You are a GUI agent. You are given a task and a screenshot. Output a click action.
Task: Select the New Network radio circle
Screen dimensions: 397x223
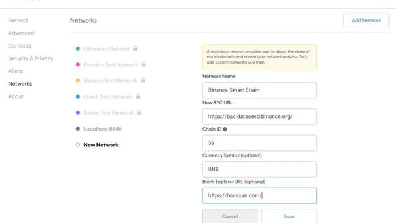click(x=78, y=145)
